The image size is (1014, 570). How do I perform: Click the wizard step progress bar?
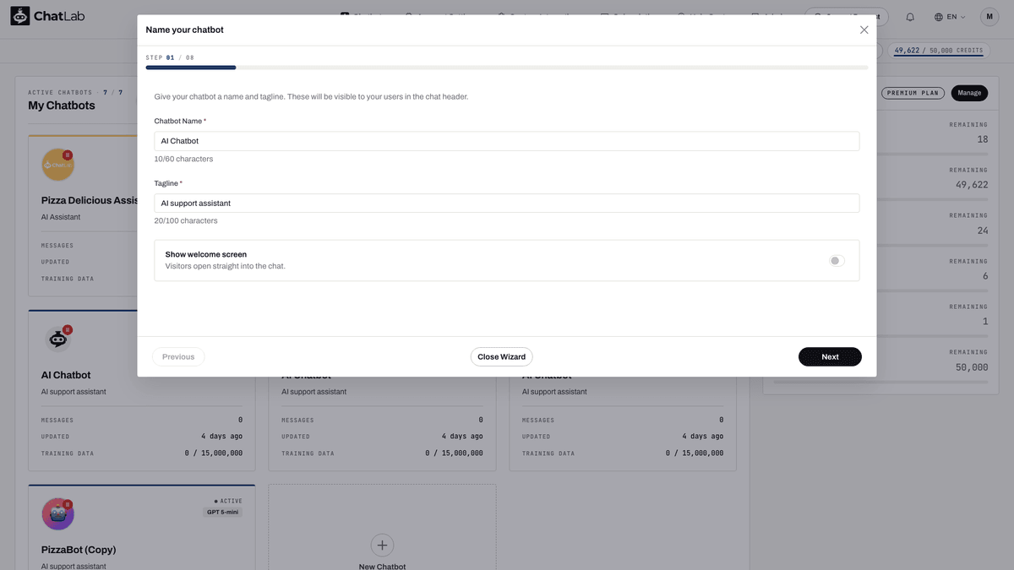[x=506, y=68]
